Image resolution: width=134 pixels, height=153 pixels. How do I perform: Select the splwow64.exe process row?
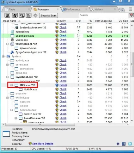[66, 48]
